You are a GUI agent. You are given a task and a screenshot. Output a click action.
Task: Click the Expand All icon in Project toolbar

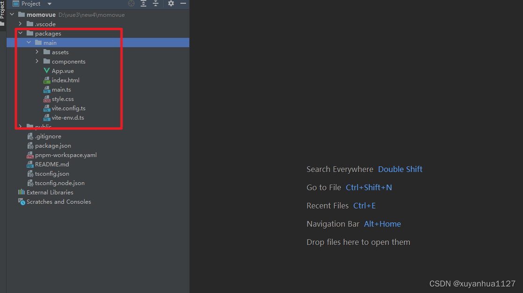[x=143, y=3]
